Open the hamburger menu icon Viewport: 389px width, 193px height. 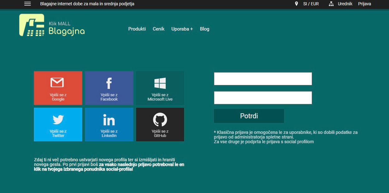tap(27, 4)
